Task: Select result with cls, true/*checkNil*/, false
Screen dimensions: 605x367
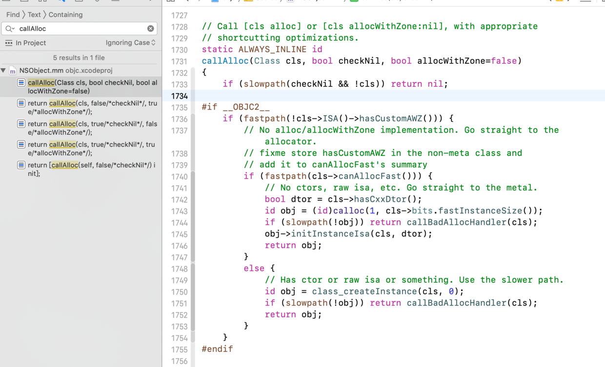Action: pos(81,128)
